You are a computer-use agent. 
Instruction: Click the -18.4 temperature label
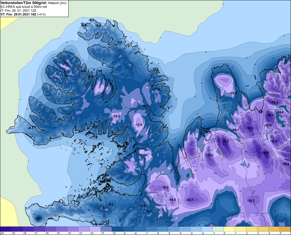coord(270,115)
